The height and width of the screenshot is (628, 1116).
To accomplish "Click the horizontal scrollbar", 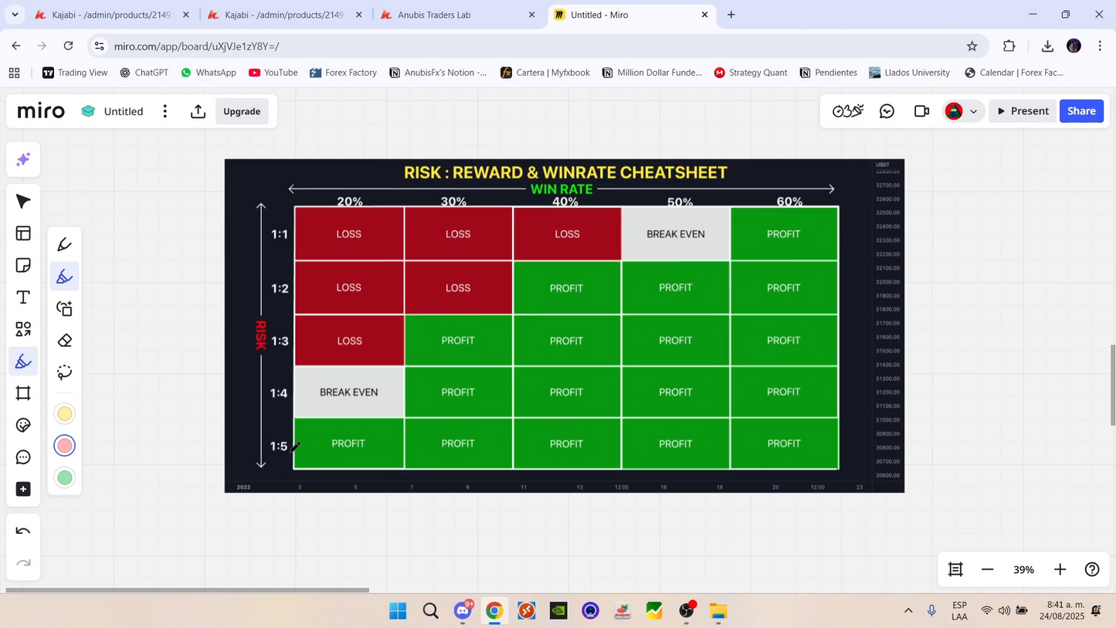I will 187,590.
